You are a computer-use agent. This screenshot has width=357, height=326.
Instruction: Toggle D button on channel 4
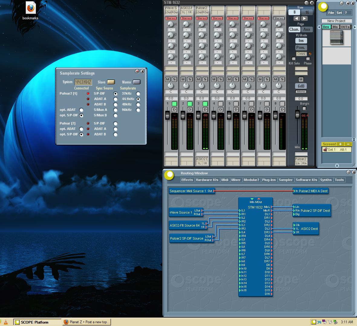pos(220,110)
